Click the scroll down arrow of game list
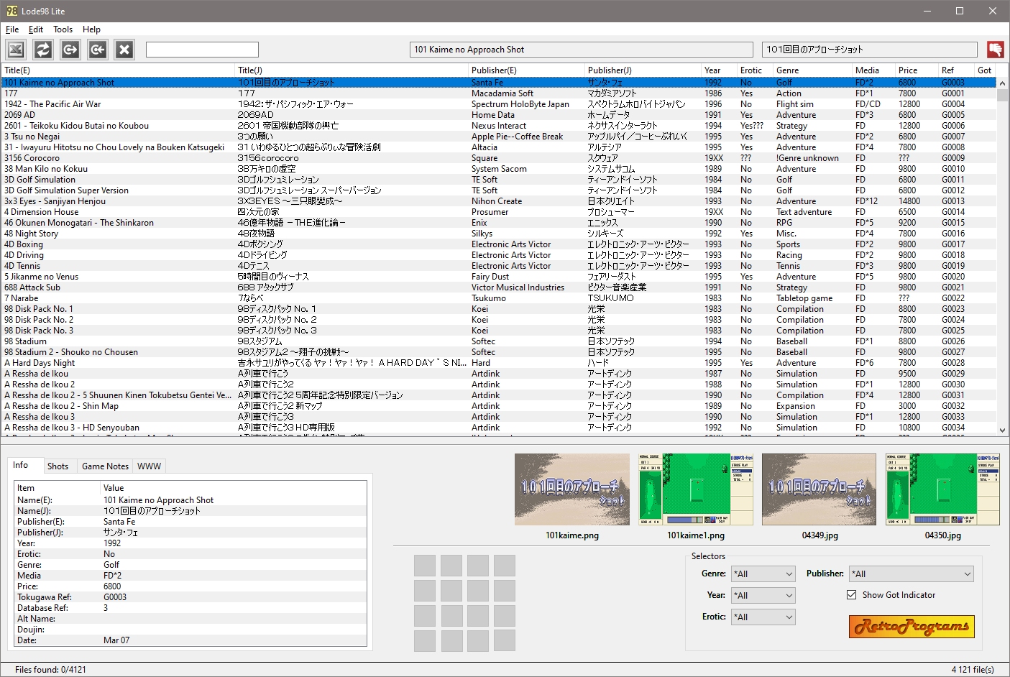The height and width of the screenshot is (677, 1010). (x=1002, y=430)
